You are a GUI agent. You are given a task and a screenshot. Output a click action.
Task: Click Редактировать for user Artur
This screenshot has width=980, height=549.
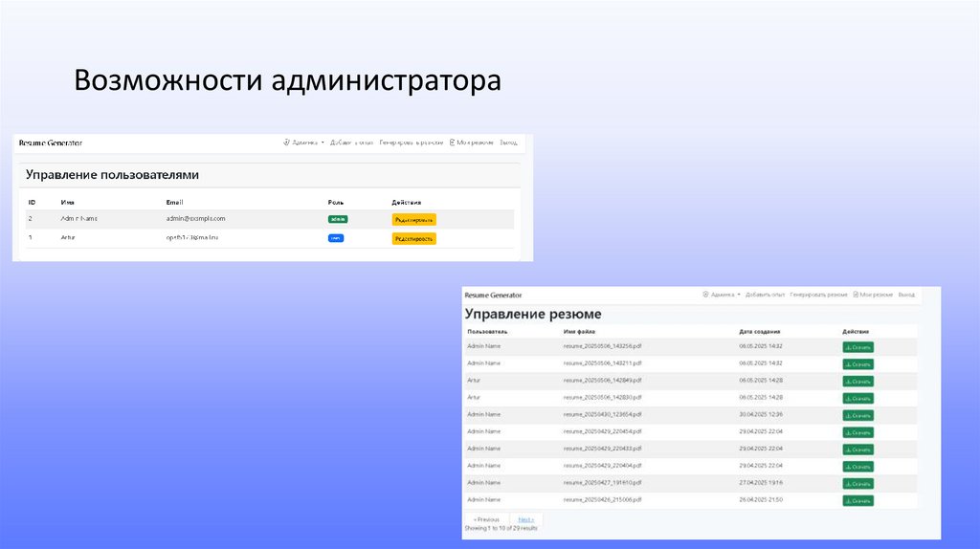413,238
